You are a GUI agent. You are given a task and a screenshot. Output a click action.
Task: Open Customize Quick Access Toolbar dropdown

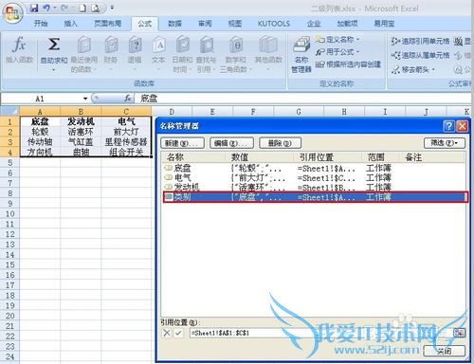click(x=112, y=8)
